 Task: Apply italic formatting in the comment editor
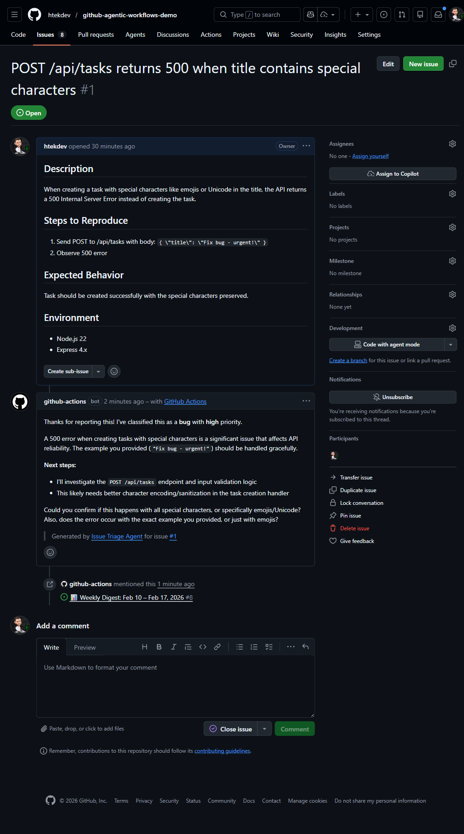click(x=173, y=646)
